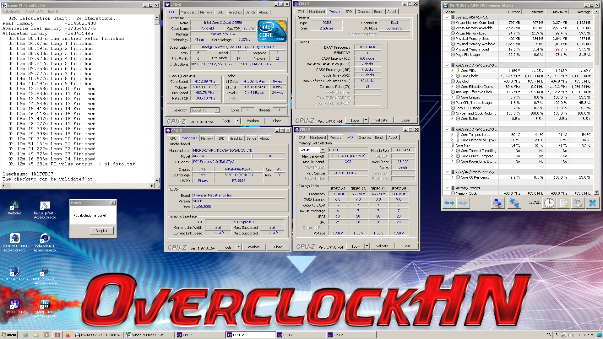Click Close button in CPU-Z SPD window

coord(406,246)
